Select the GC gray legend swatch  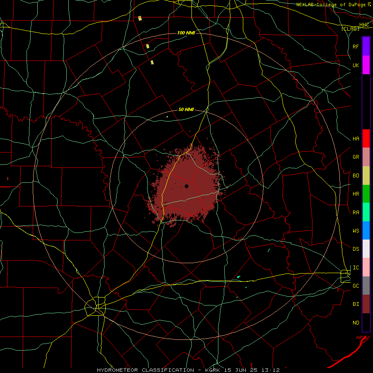[366, 286]
